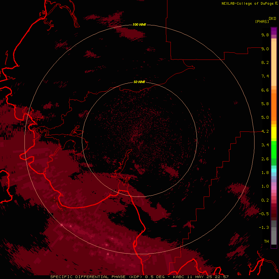Screen dimensions: 279x279
Task: Click the 9.8 scale value
Action: pyautogui.click(x=265, y=35)
